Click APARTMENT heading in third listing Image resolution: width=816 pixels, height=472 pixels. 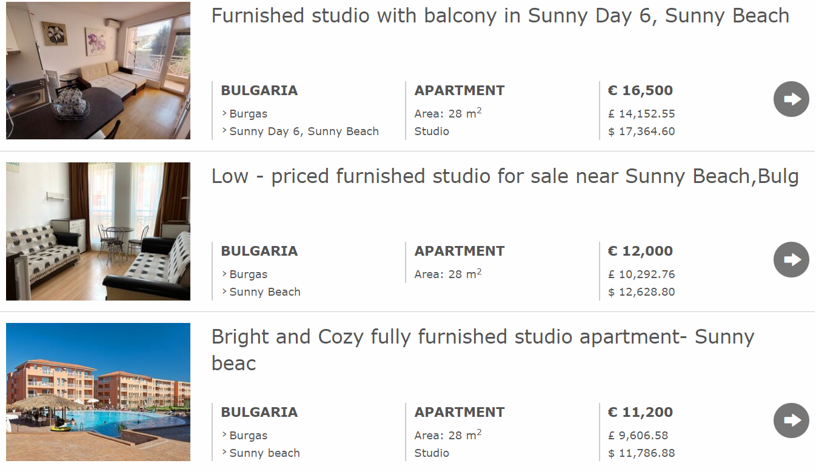(459, 413)
